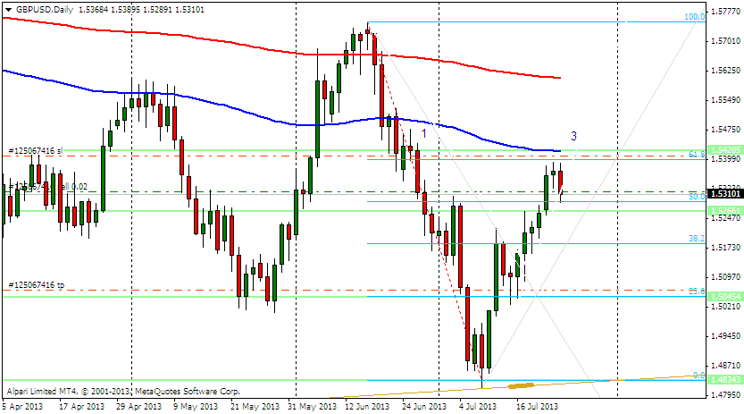Click the 1.57010 price on the scale
This screenshot has width=744, height=414.
pyautogui.click(x=725, y=41)
